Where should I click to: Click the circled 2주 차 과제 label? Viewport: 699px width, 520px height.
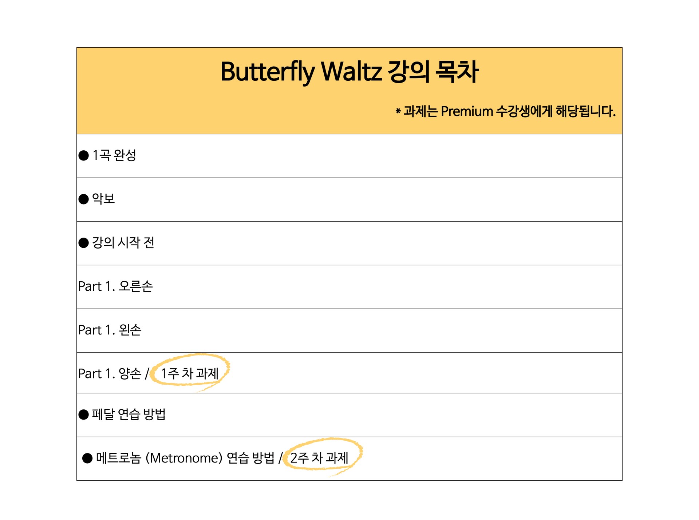tap(319, 457)
